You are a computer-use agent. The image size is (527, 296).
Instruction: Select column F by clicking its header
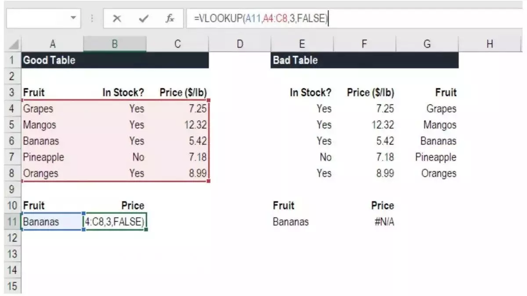363,43
